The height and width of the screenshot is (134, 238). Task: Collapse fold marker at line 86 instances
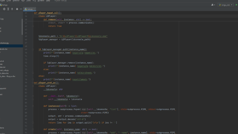point(33,106)
